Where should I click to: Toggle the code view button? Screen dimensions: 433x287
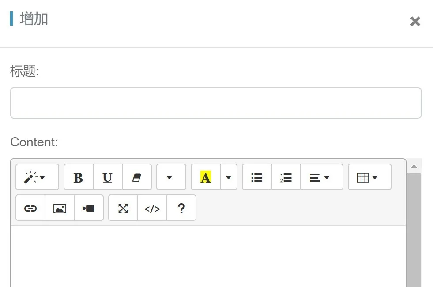[152, 208]
